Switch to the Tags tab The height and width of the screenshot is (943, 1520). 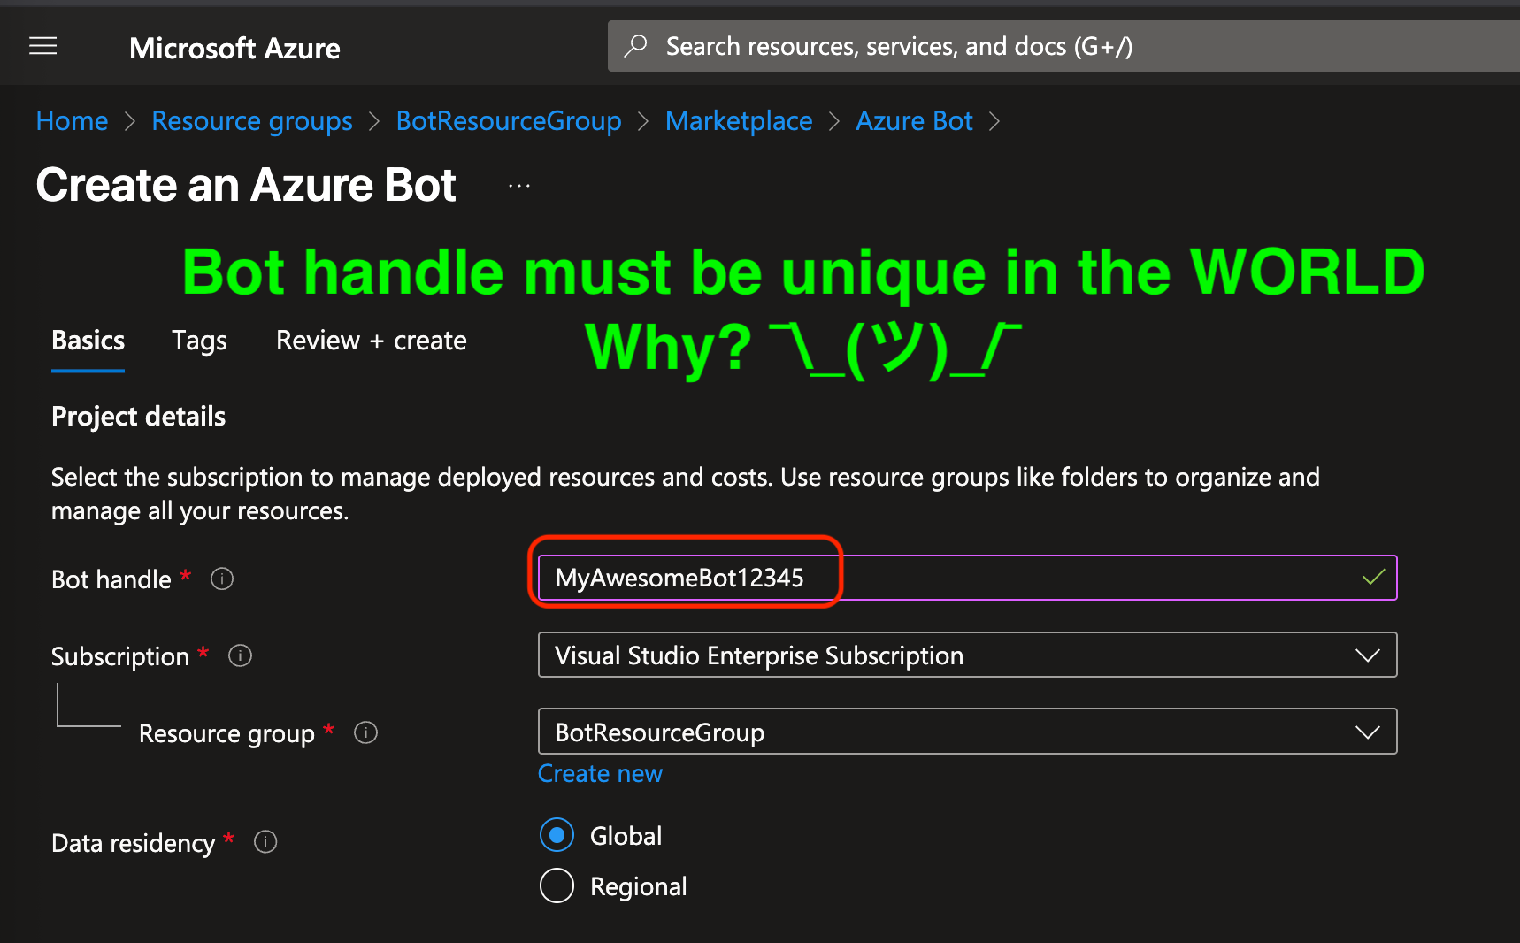click(x=199, y=341)
